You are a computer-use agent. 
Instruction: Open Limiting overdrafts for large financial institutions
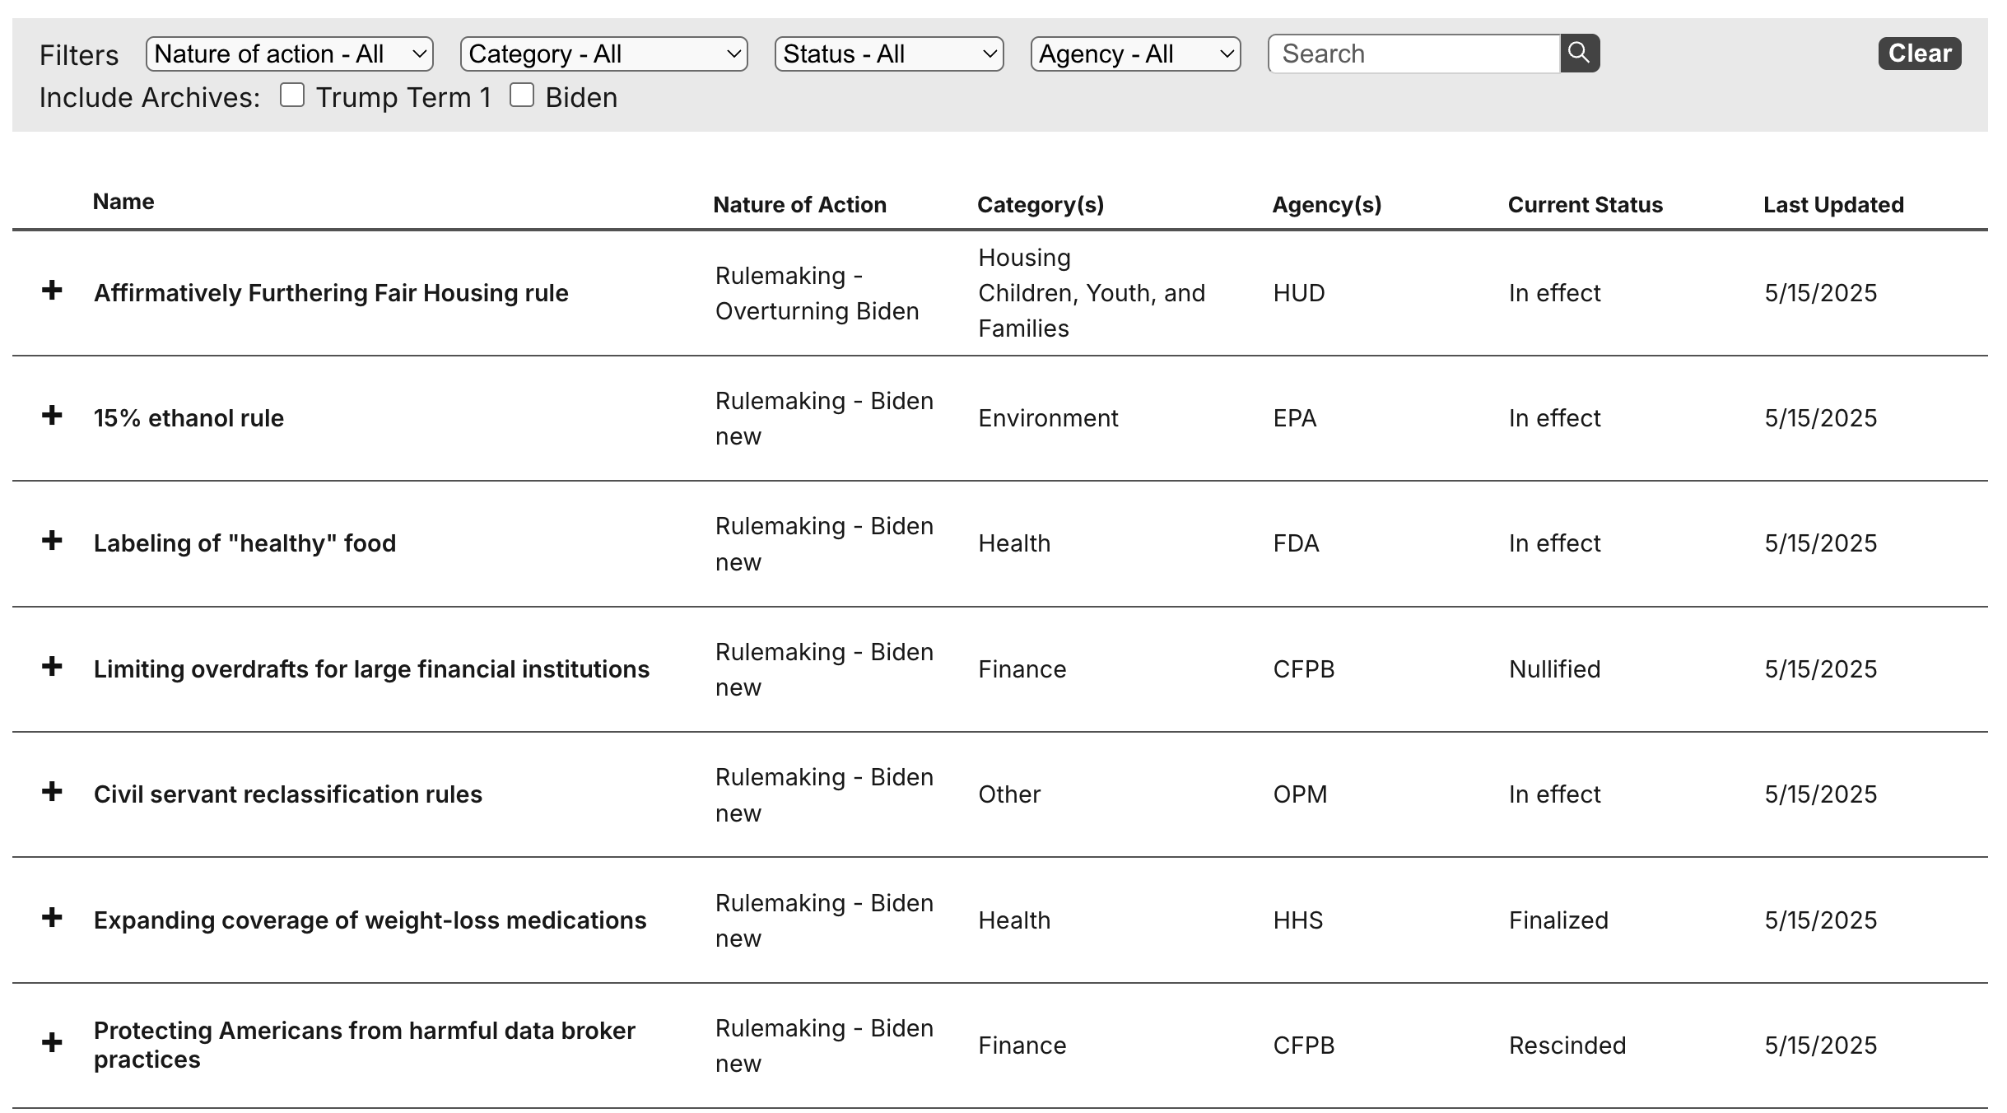(x=371, y=669)
